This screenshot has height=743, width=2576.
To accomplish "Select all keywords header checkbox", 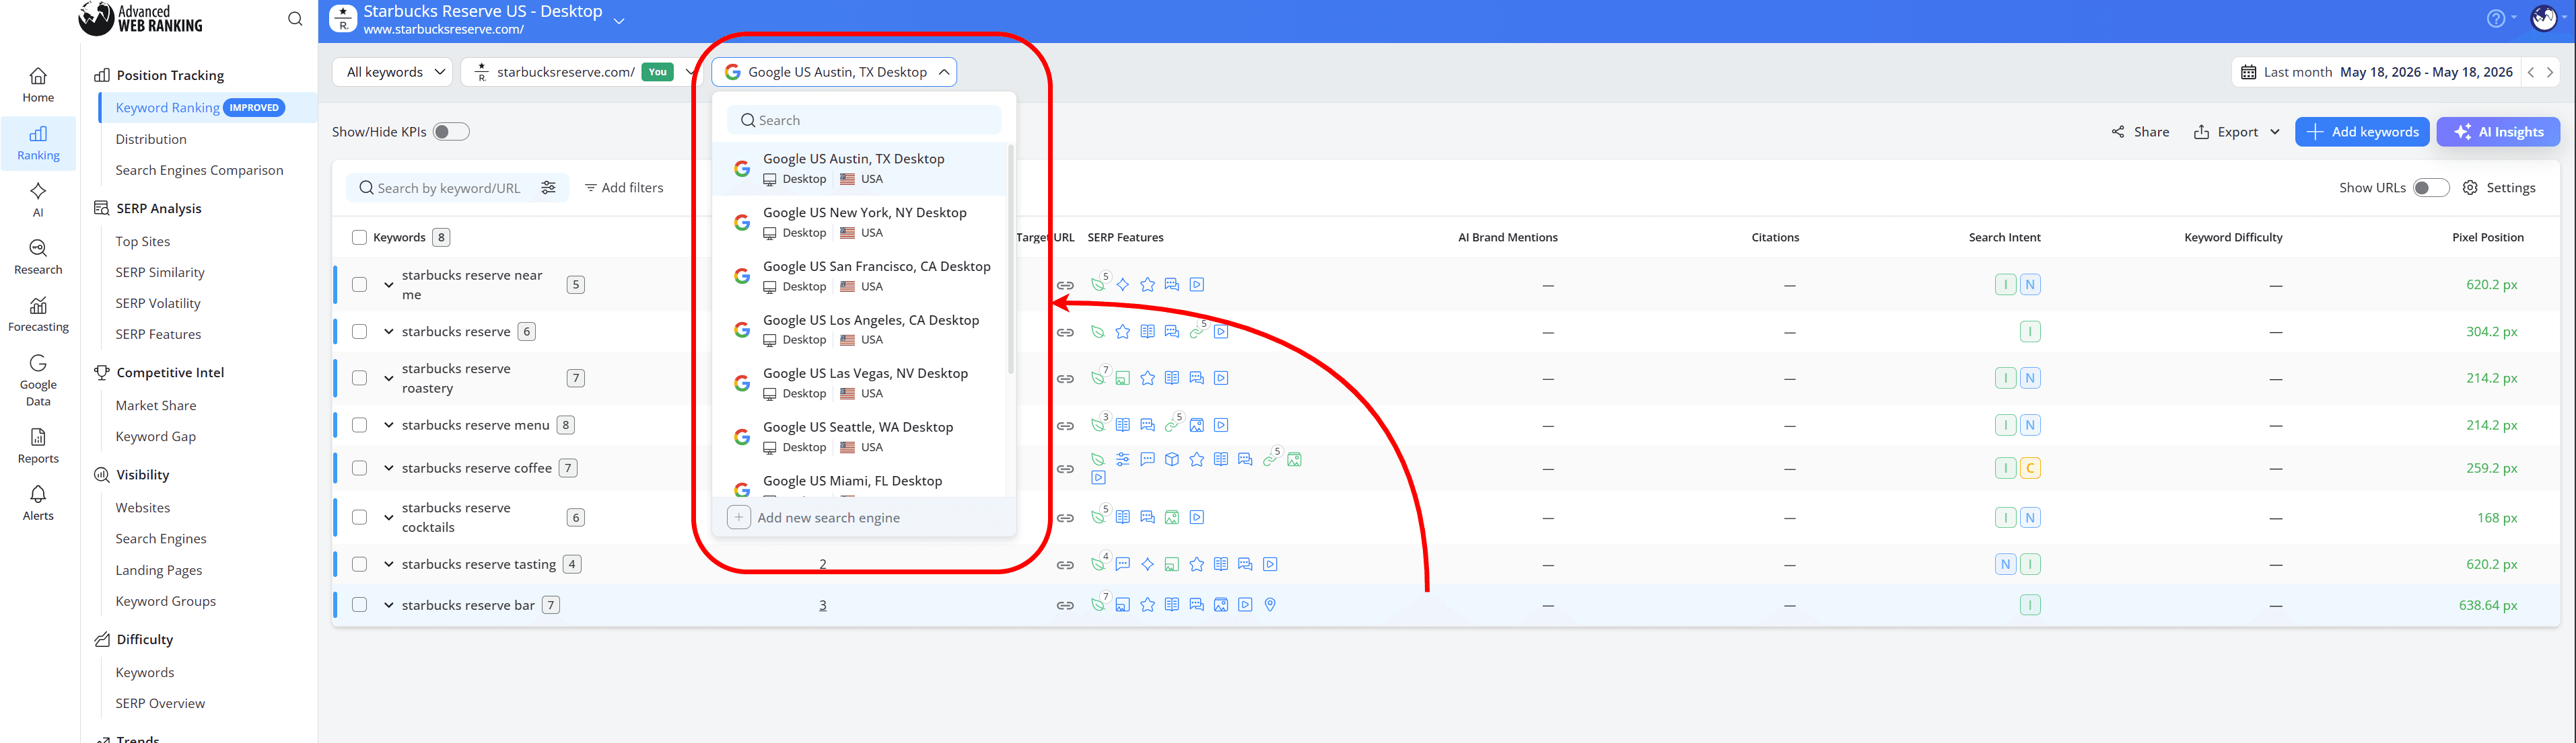I will [x=359, y=237].
